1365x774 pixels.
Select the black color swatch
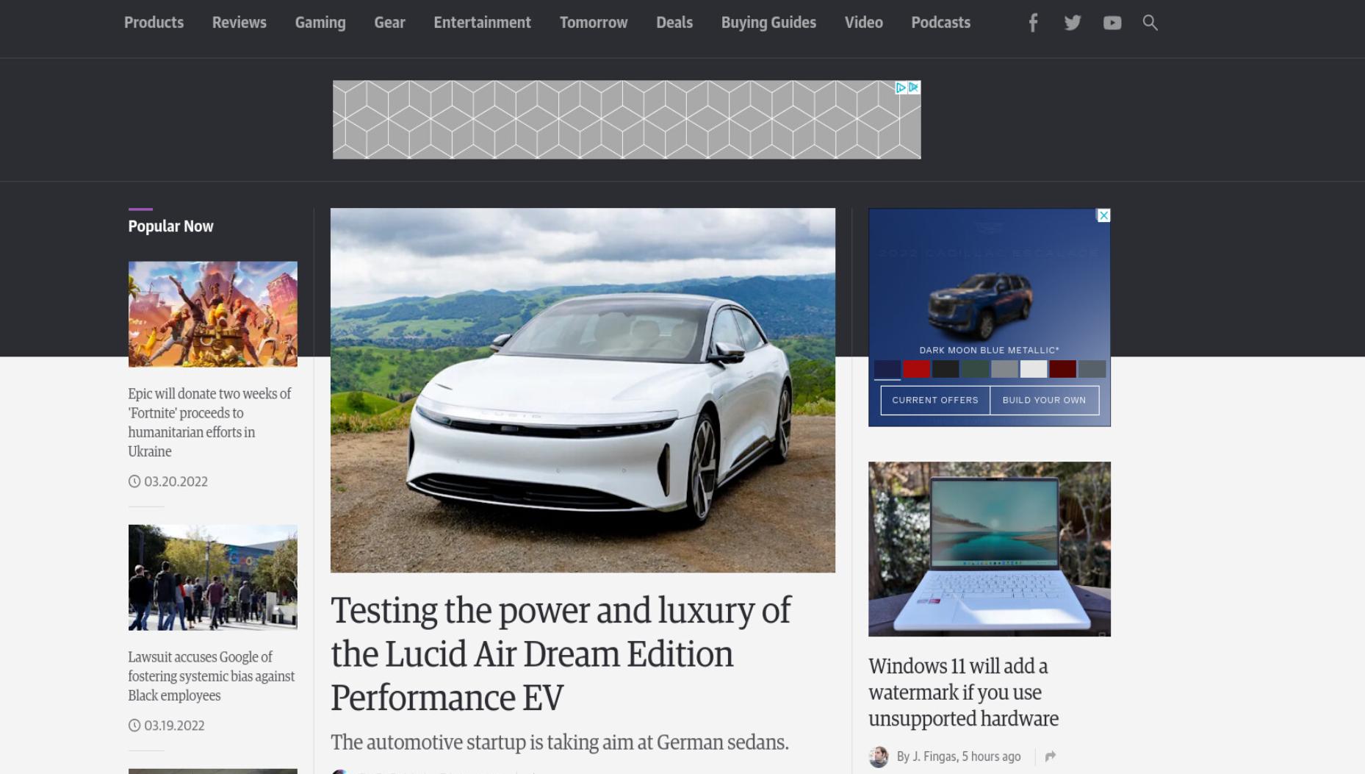click(x=946, y=369)
